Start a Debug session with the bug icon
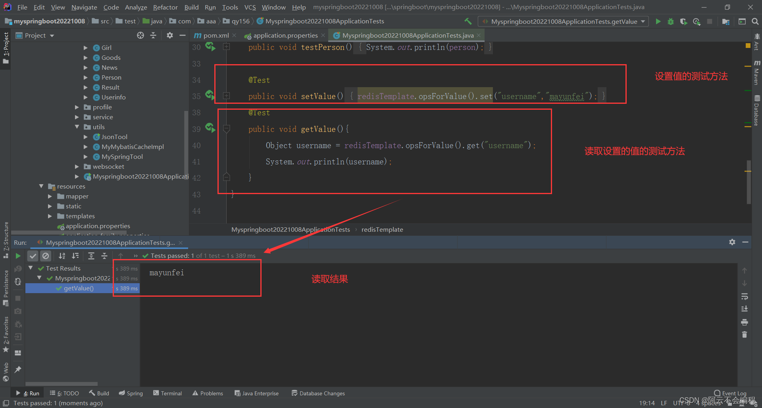Screen dimensions: 762x408 pos(671,21)
